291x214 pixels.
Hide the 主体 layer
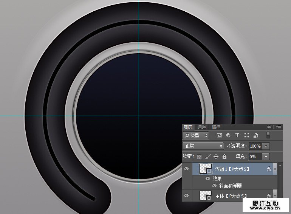coord(186,196)
